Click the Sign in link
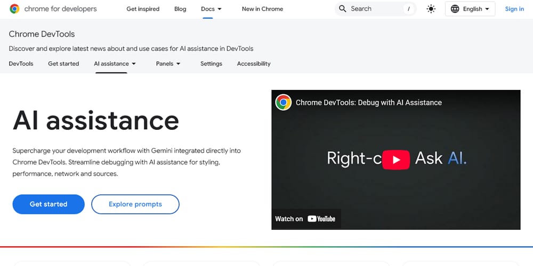 [514, 9]
